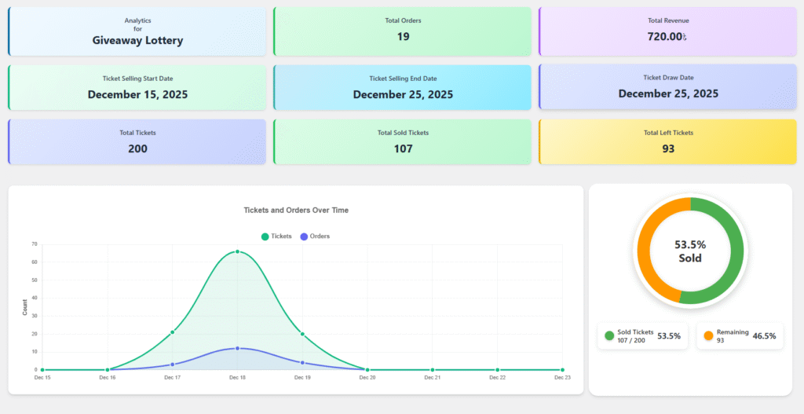The height and width of the screenshot is (414, 804).
Task: Click the green Sold Tickets legend dot
Action: [609, 336]
